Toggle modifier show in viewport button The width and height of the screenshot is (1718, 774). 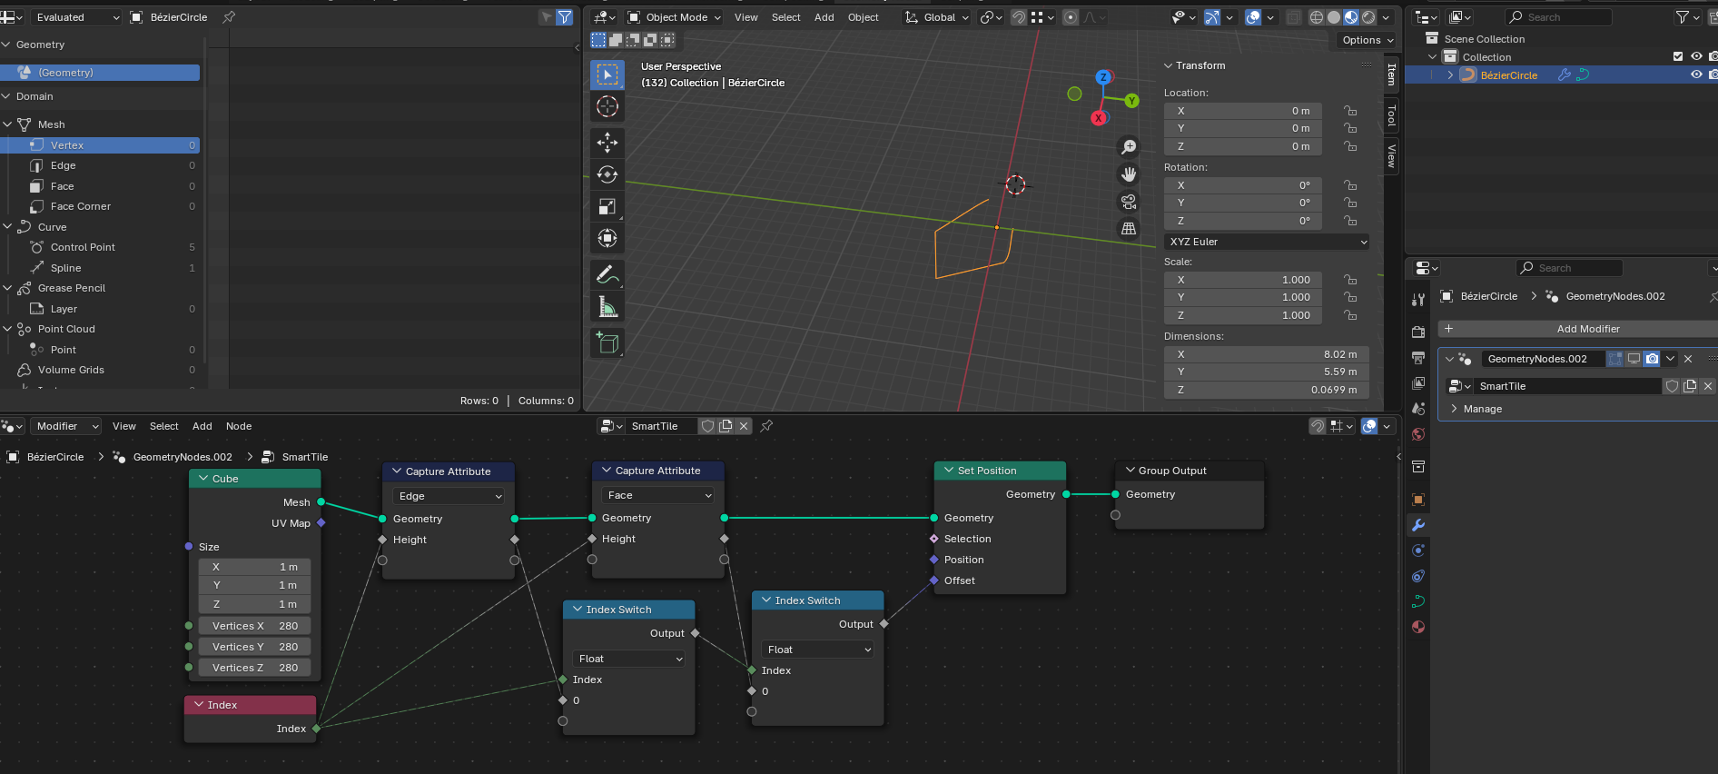click(1634, 359)
